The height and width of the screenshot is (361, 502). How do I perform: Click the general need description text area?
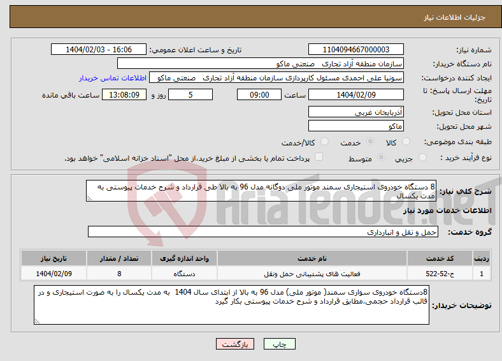point(261,191)
